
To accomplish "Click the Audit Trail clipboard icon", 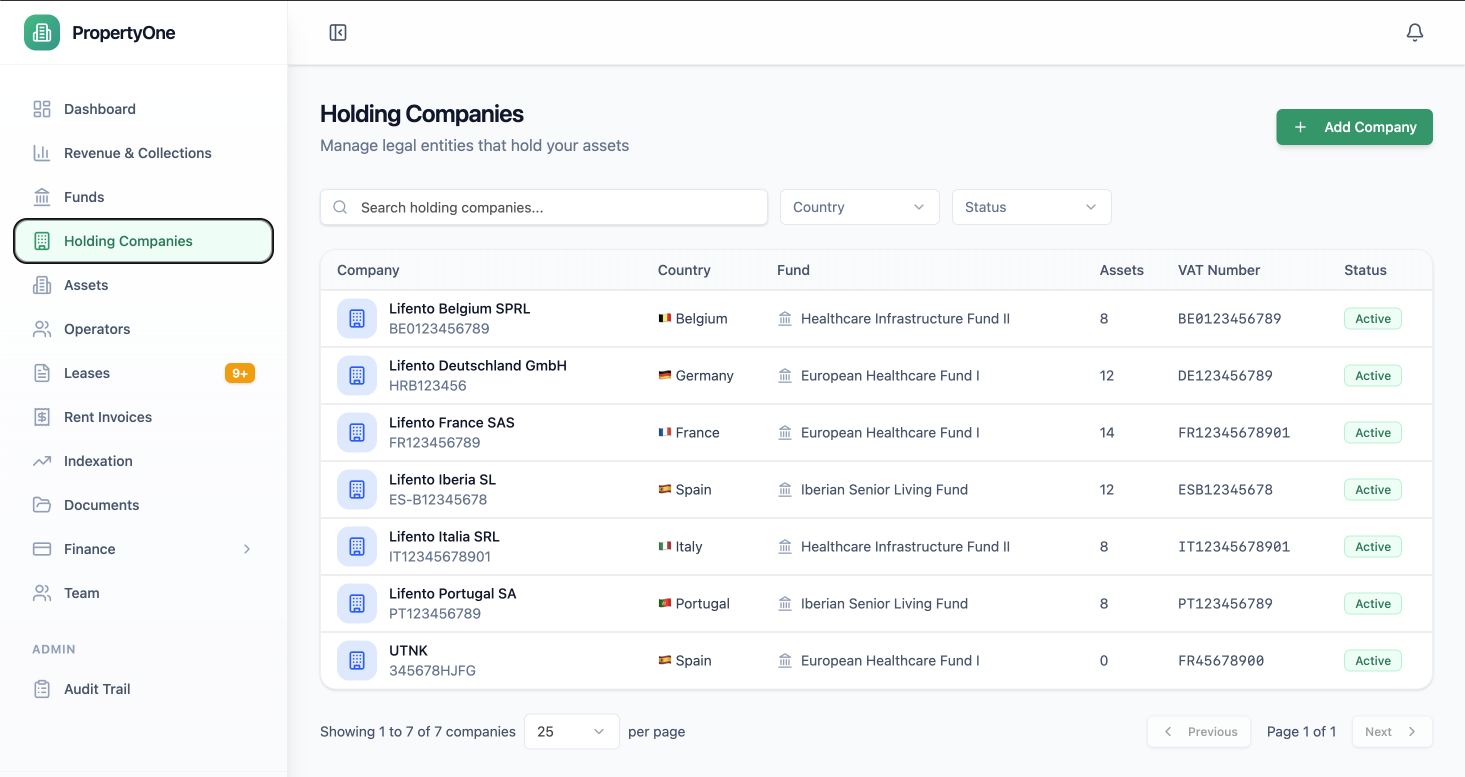I will pyautogui.click(x=41, y=689).
